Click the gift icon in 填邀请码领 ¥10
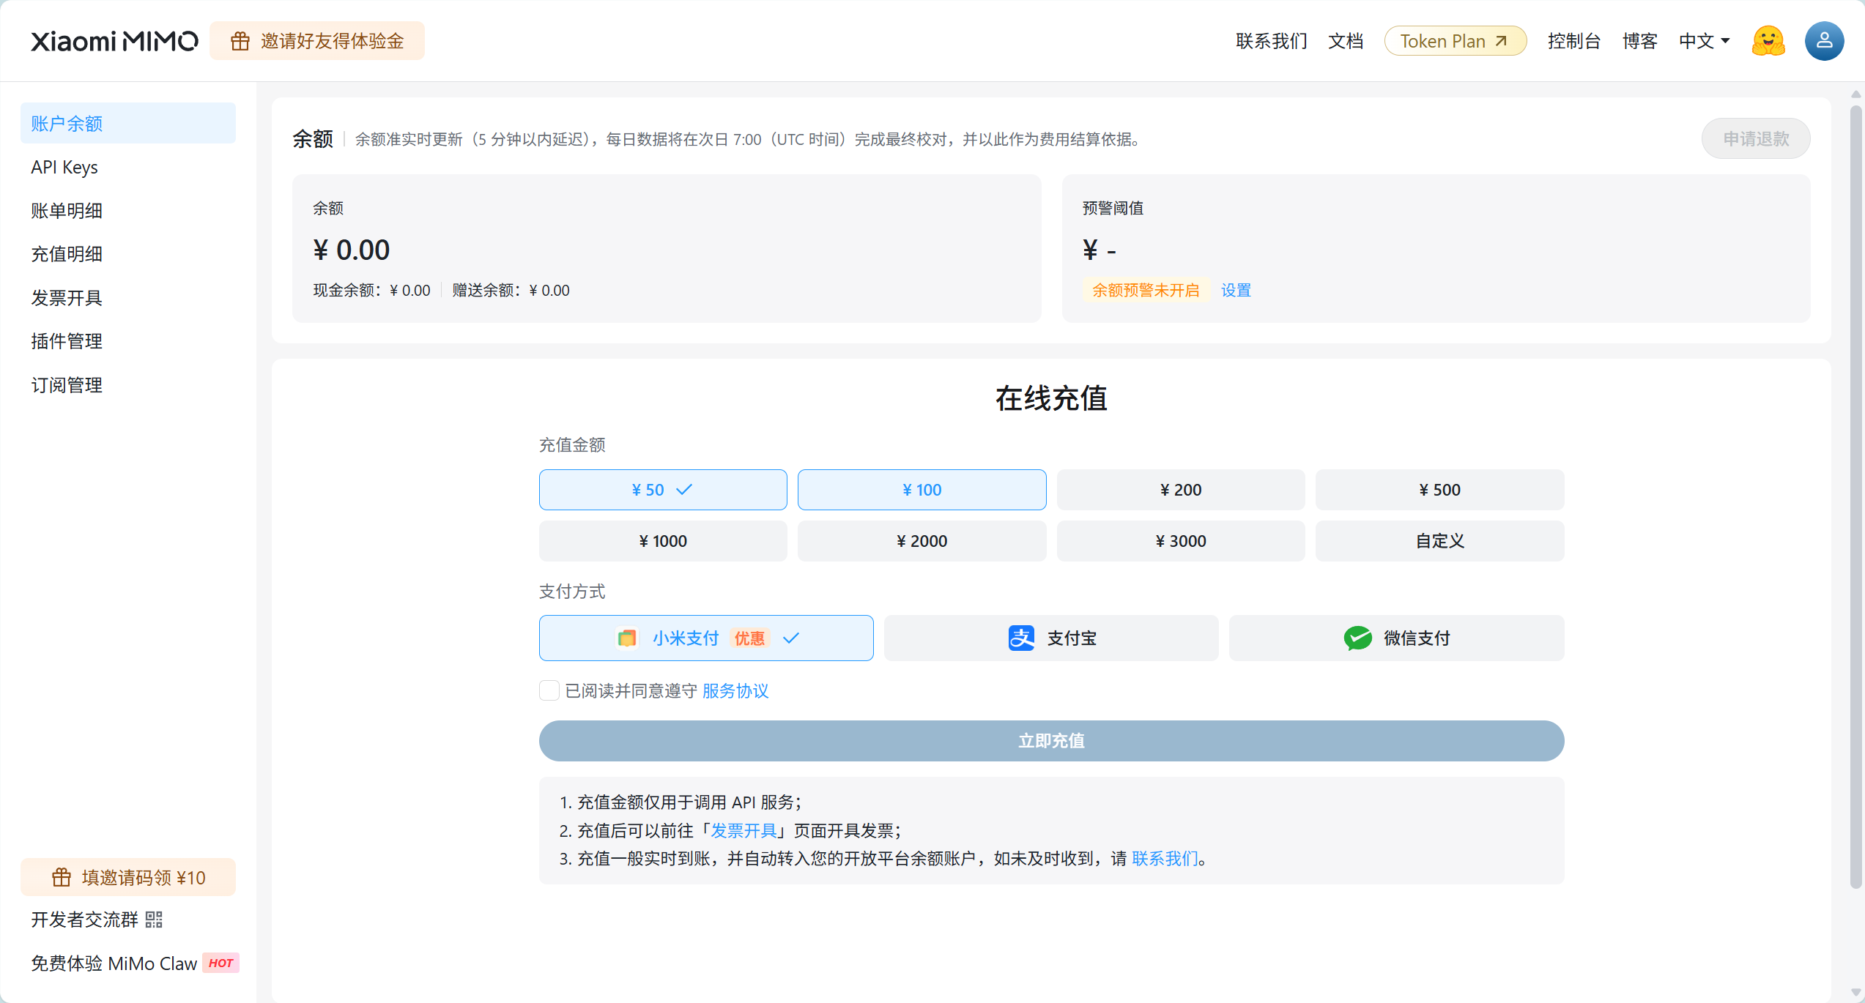Viewport: 1865px width, 1003px height. [62, 877]
